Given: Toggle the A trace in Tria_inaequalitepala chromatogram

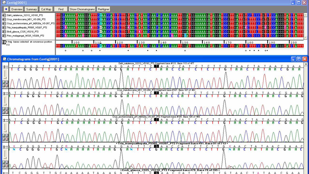Looking at the screenshot, I should tap(4, 162).
